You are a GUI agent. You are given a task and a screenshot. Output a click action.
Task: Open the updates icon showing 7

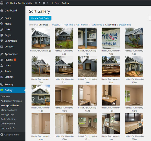point(36,3)
